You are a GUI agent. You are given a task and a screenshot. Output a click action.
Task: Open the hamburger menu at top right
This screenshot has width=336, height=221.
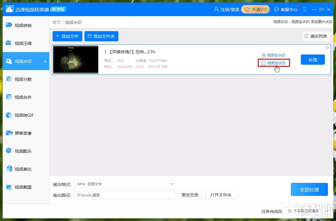click(305, 9)
